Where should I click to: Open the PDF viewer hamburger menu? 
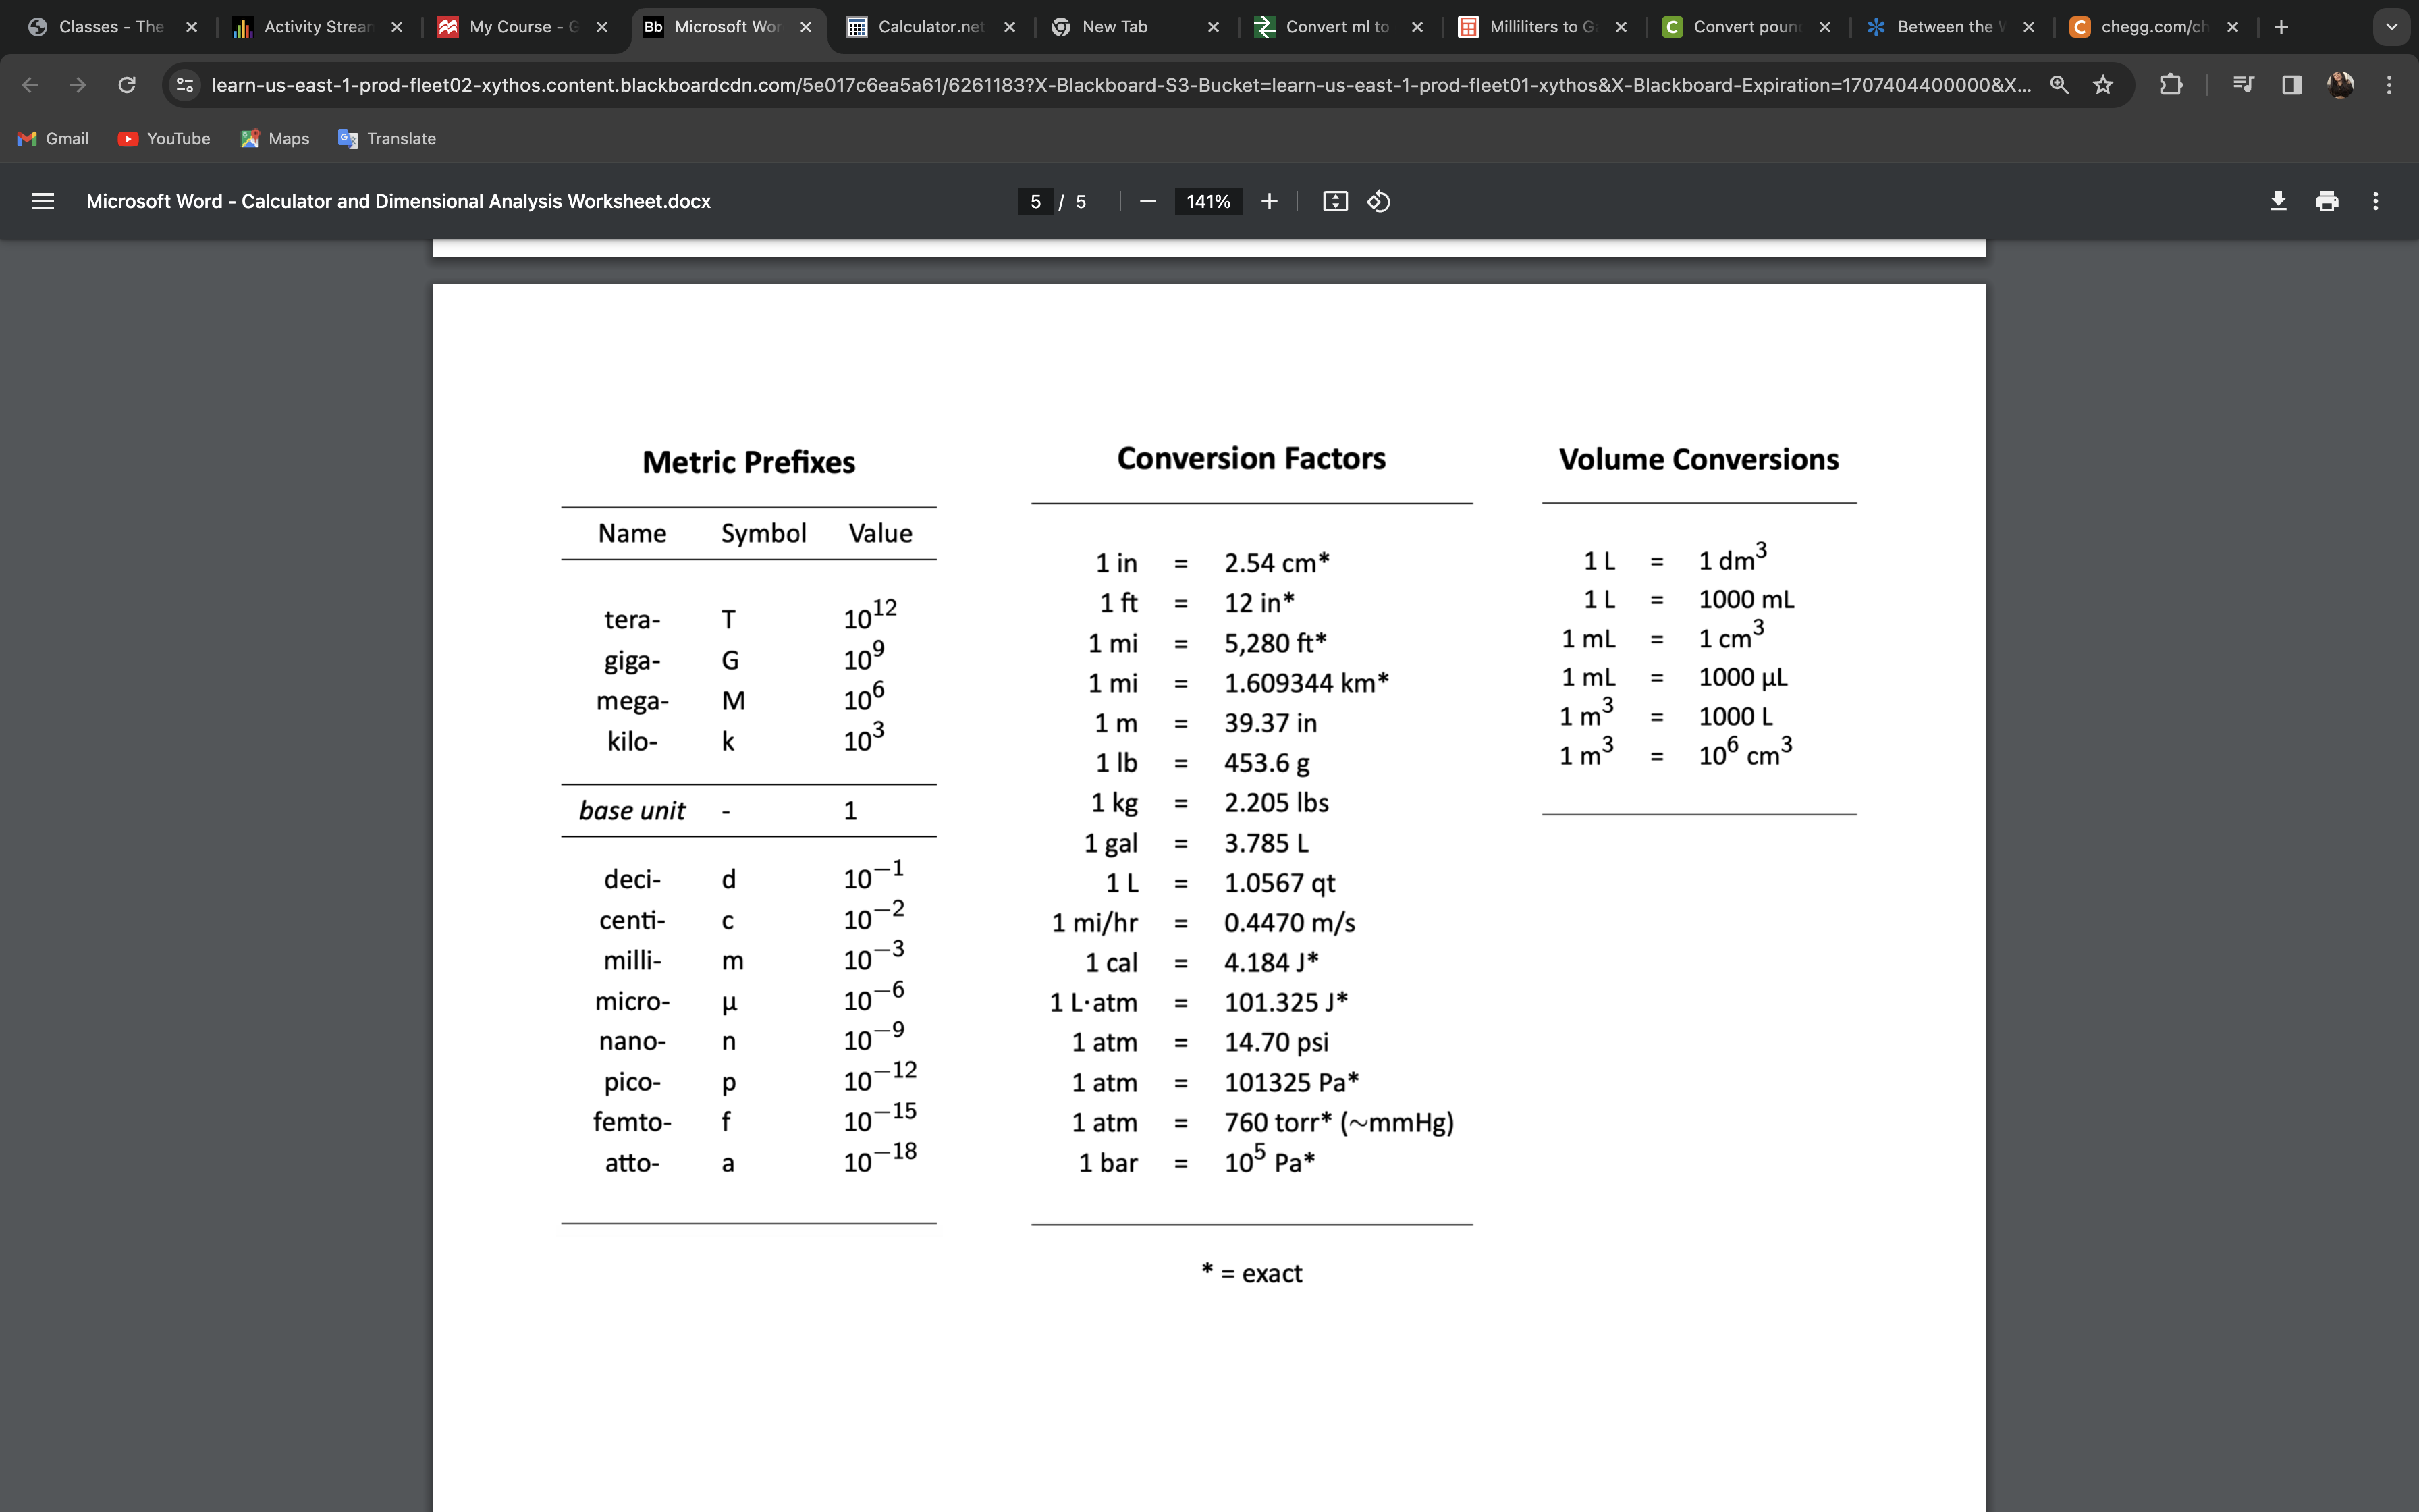[x=44, y=201]
